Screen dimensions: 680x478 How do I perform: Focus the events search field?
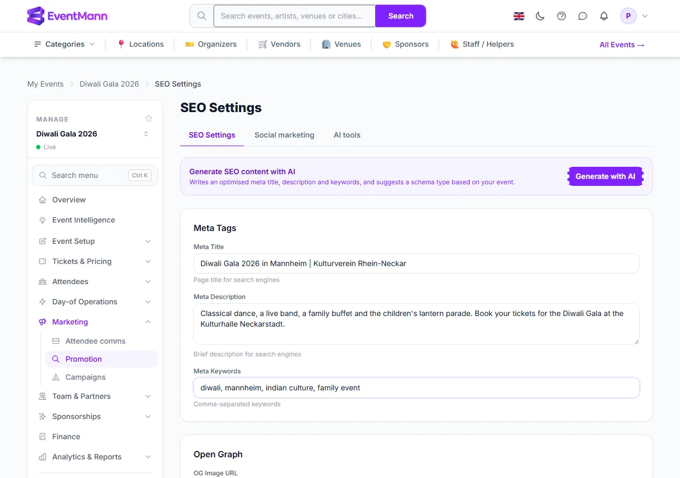pos(294,16)
